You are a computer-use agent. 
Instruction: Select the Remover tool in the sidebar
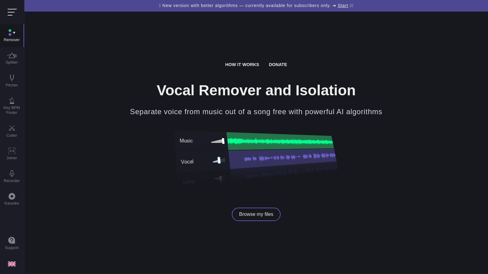coord(12,36)
